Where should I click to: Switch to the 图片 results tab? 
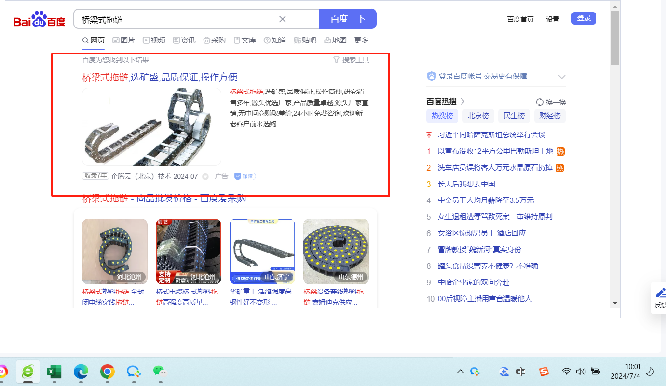[x=123, y=40]
